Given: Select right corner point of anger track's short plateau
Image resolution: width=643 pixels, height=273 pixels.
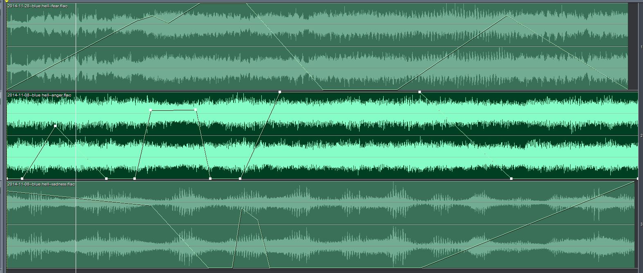Looking at the screenshot, I should point(195,110).
